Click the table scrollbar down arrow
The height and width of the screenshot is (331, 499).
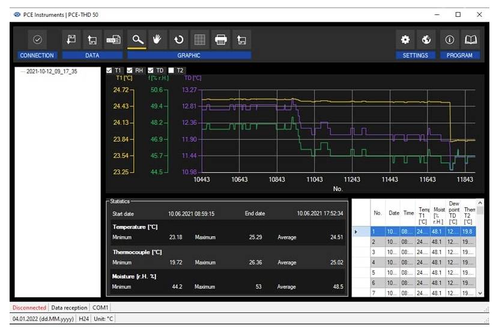pyautogui.click(x=480, y=293)
